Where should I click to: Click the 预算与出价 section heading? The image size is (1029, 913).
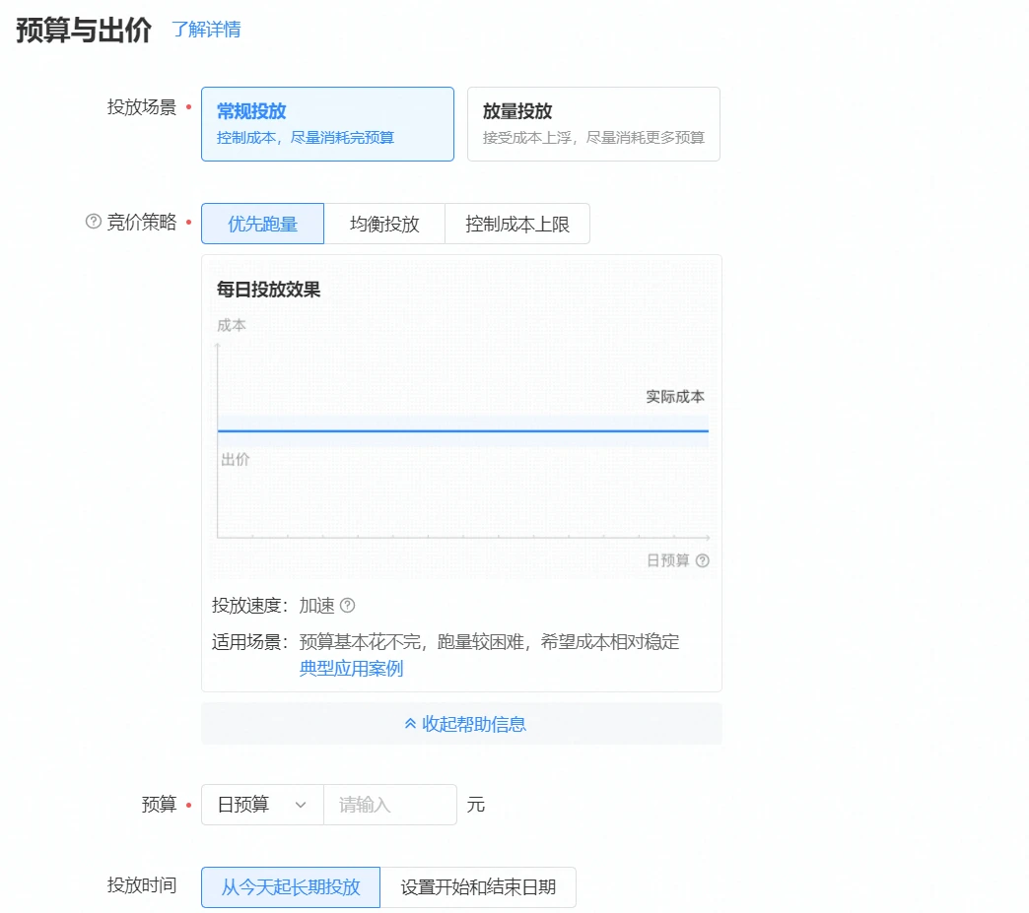click(x=84, y=30)
